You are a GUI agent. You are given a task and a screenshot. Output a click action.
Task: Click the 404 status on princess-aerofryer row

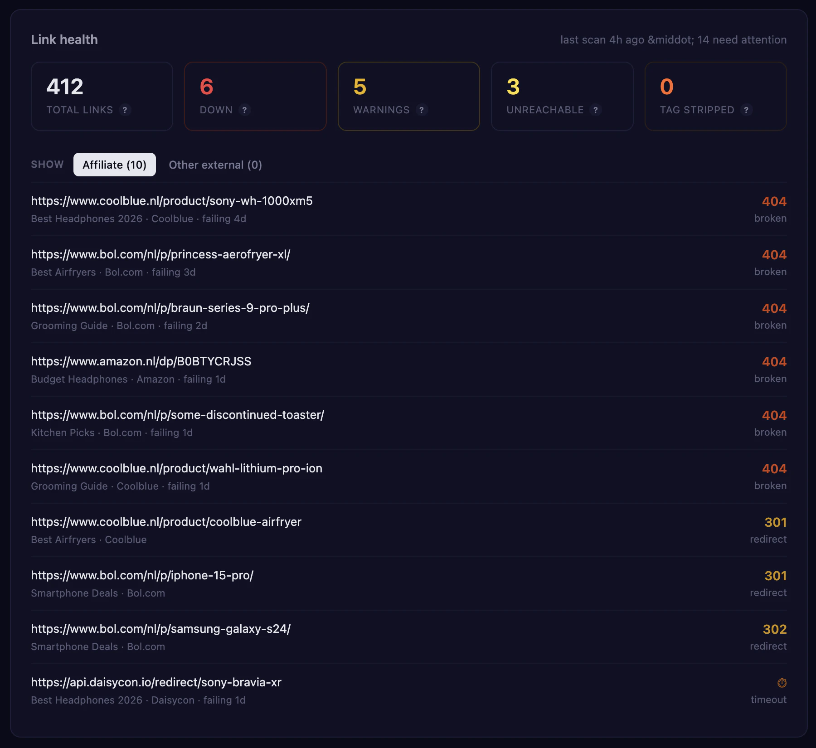[774, 255]
